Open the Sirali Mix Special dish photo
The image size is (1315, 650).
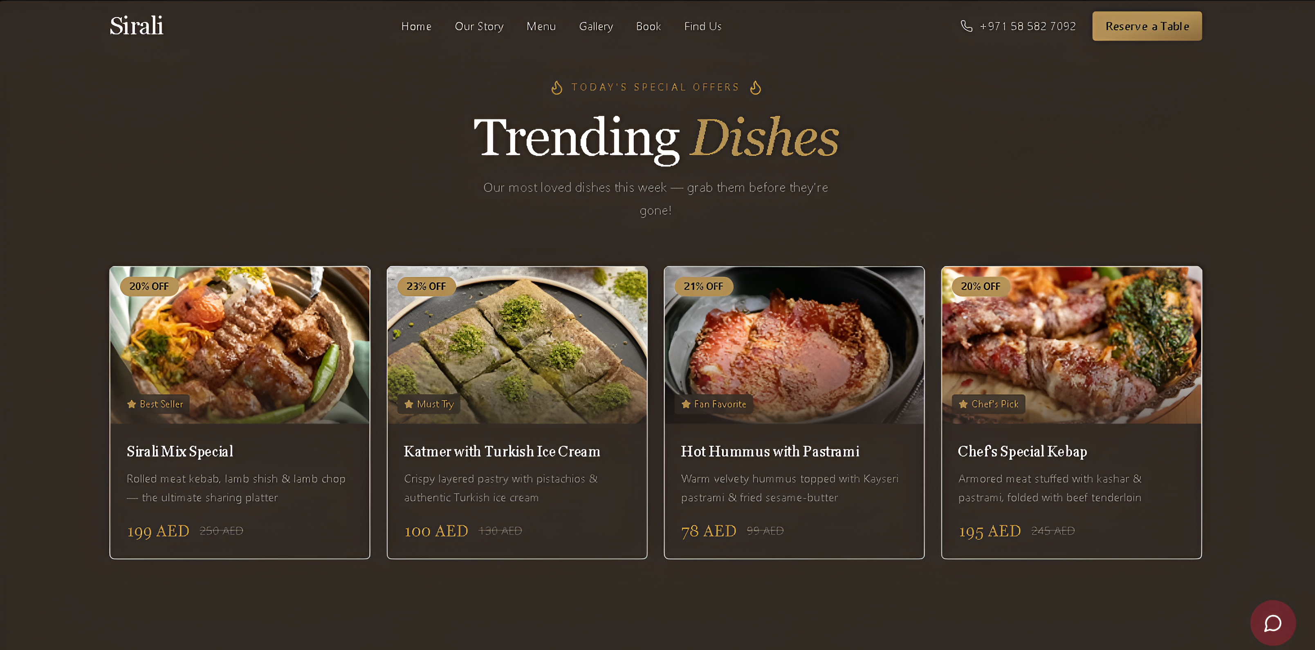point(240,345)
